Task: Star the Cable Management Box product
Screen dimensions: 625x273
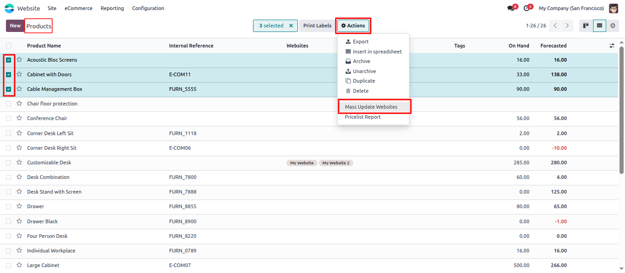Action: 19,89
